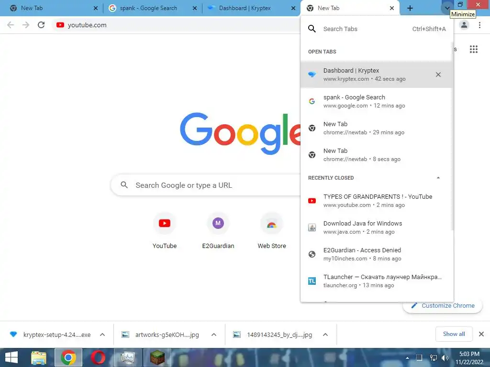Open Windows Start menu
Viewport: 490px width, 367px height.
[11, 357]
